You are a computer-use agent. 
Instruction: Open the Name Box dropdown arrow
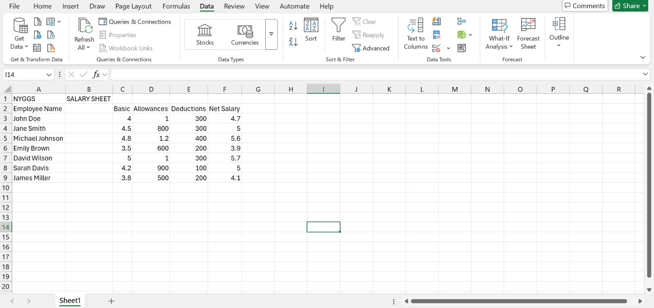click(x=49, y=75)
